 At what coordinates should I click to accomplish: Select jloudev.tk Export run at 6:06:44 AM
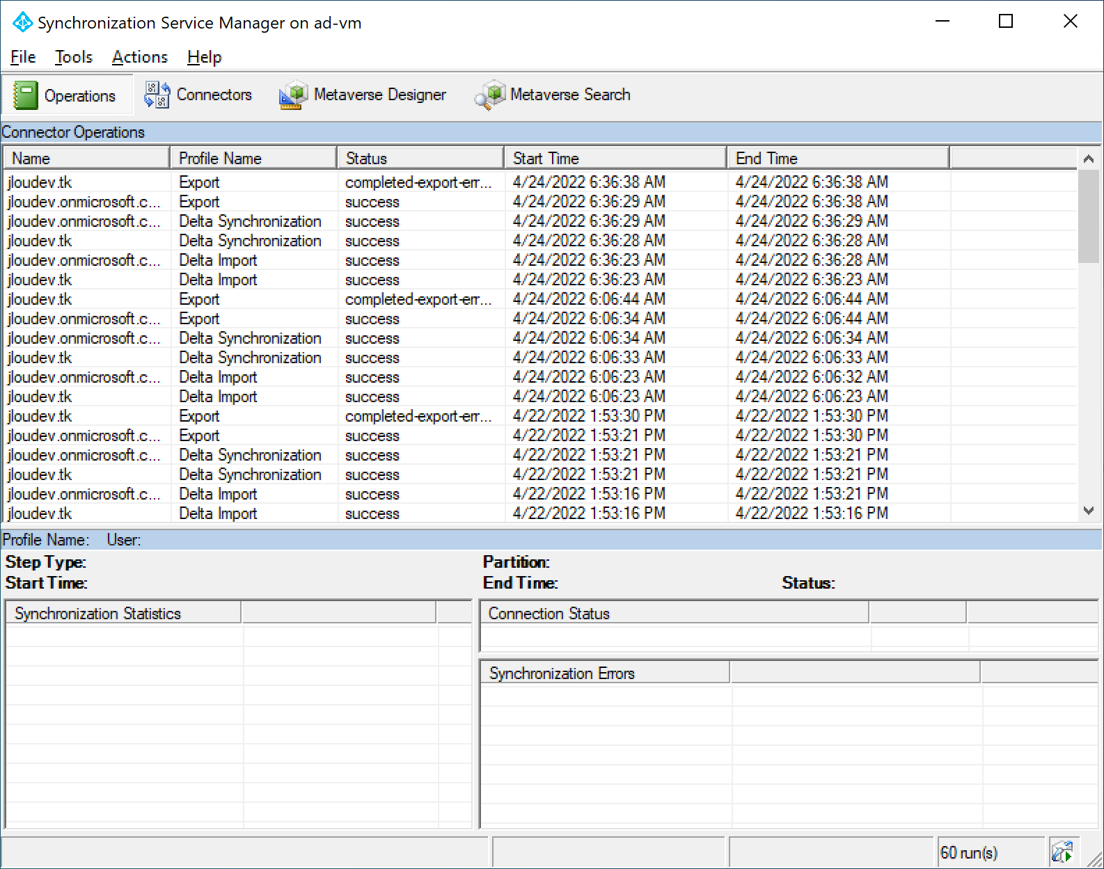539,298
